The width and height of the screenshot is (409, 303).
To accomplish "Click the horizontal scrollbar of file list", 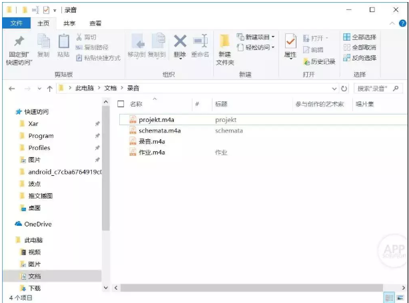I will tap(252, 288).
